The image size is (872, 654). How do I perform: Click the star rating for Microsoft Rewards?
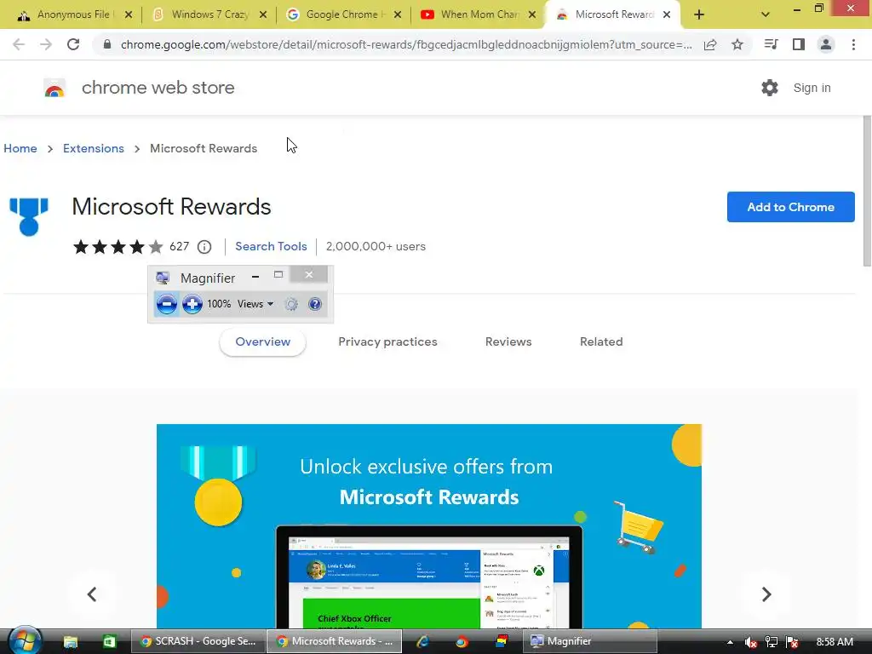tap(118, 246)
